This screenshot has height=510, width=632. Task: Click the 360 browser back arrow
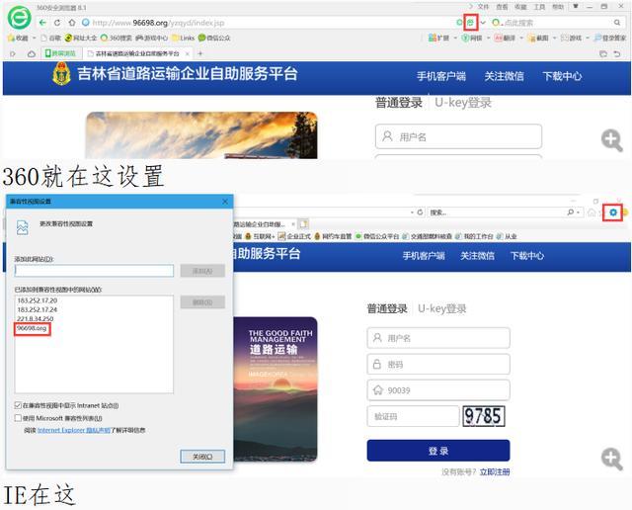[44, 22]
